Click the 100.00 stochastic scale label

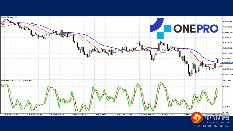(227, 80)
